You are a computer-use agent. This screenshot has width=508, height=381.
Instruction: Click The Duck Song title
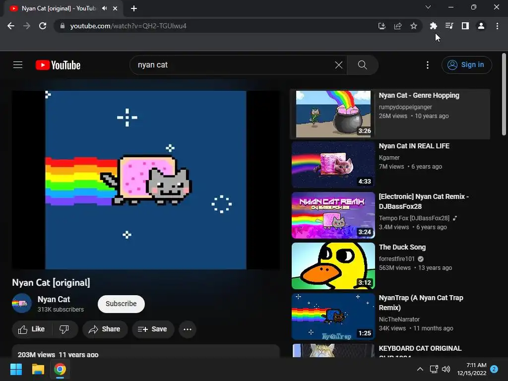click(402, 247)
